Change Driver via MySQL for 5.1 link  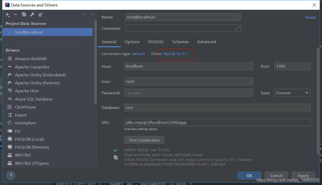tap(175, 54)
